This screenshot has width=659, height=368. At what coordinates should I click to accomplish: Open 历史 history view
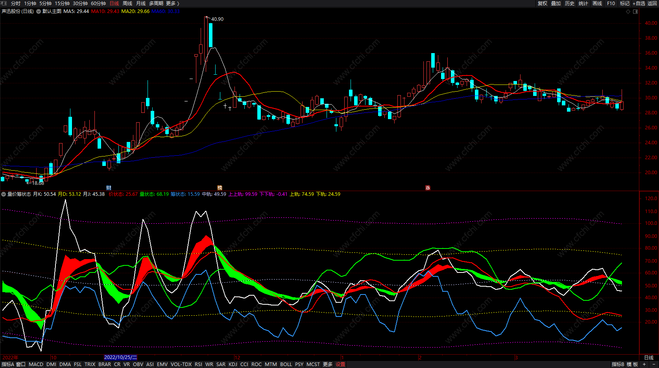(x=570, y=3)
